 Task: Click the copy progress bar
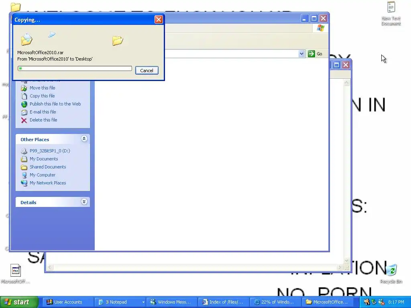pos(75,69)
